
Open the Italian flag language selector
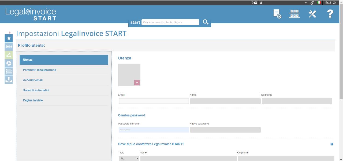pyautogui.click(x=319, y=3)
